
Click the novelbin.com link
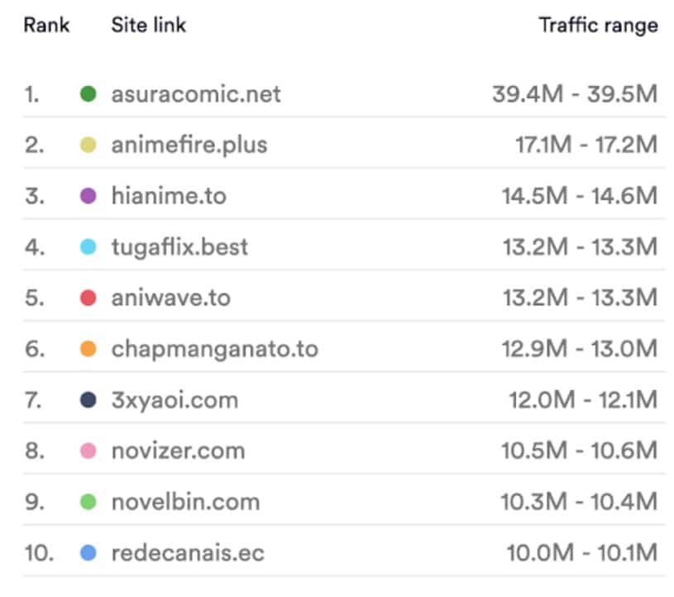[186, 502]
